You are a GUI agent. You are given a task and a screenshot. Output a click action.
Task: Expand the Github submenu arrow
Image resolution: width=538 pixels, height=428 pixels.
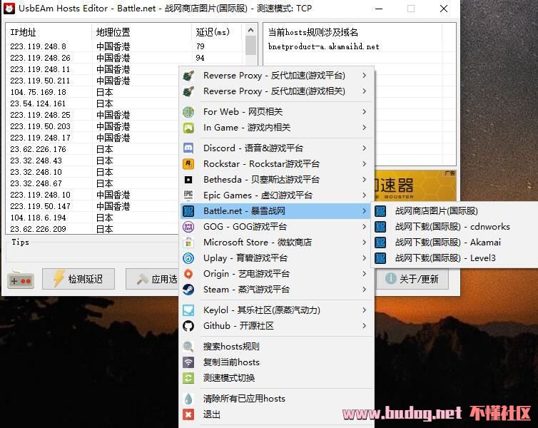[365, 325]
